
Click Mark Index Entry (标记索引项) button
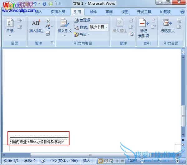(143, 28)
